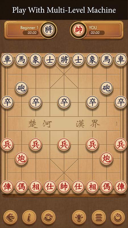Open the info button at bottom
This screenshot has height=228, width=128.
(x=29, y=217)
